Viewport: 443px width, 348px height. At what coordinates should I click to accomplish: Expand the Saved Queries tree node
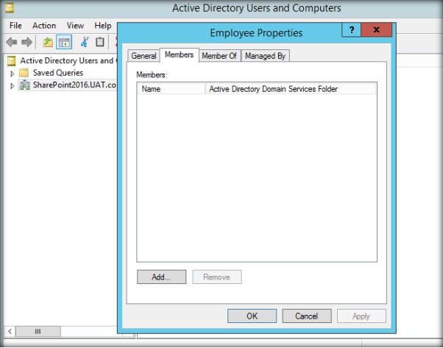coord(13,74)
